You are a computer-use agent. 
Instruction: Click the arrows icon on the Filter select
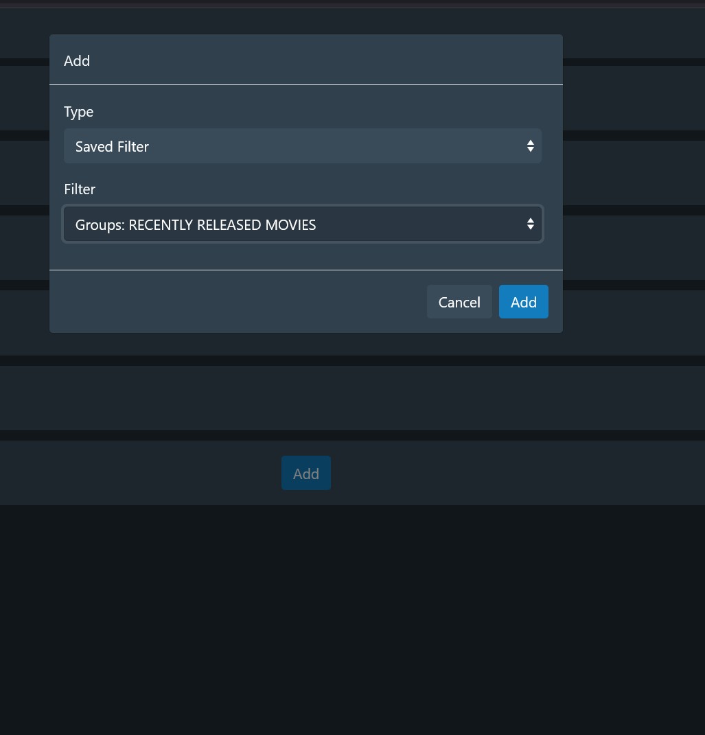pos(530,224)
